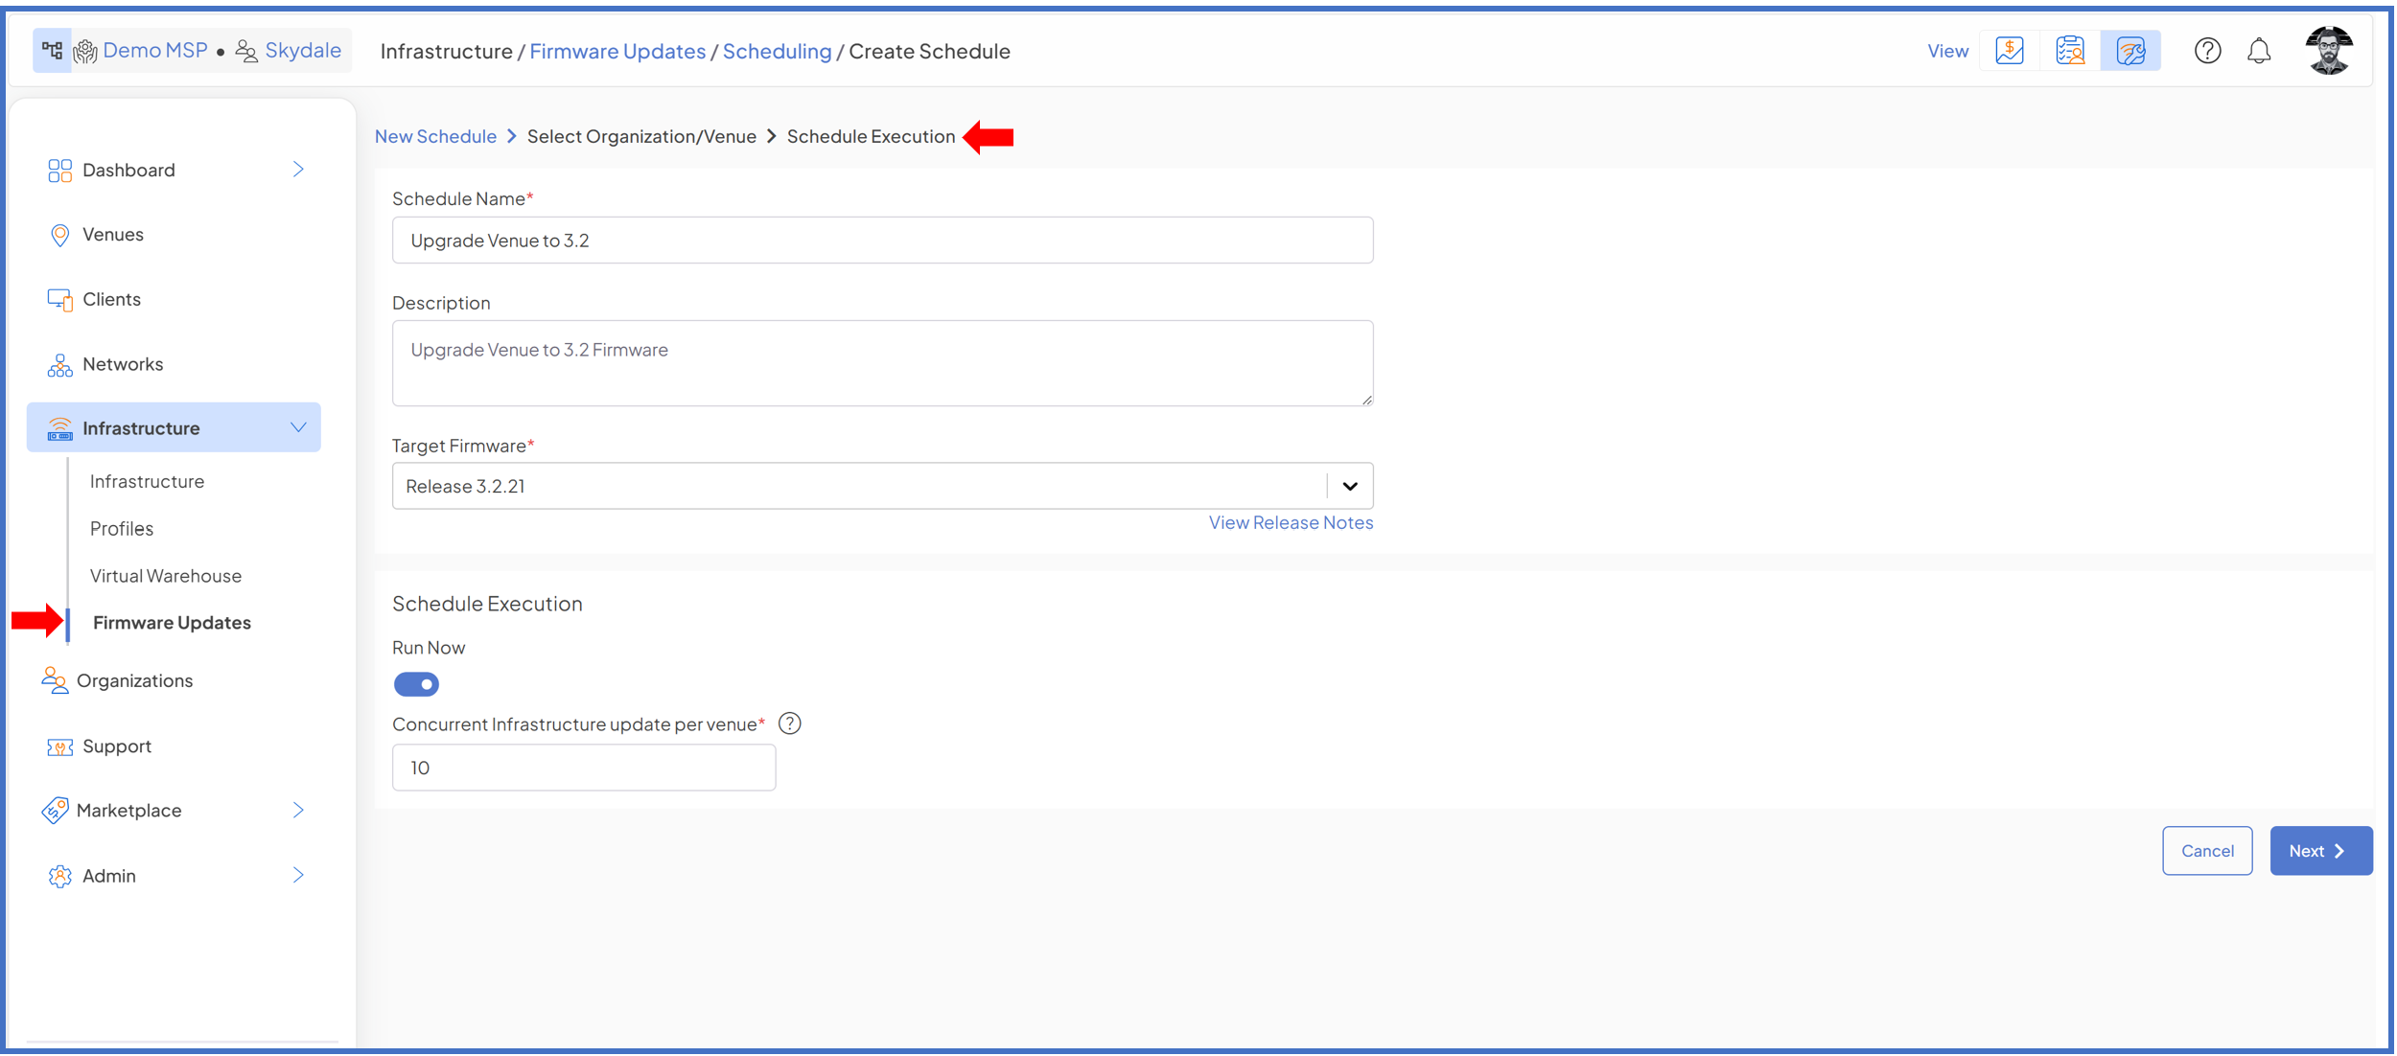Expand the Marketplace sidebar chevron
Screen dimensions: 2397x1056
(298, 811)
